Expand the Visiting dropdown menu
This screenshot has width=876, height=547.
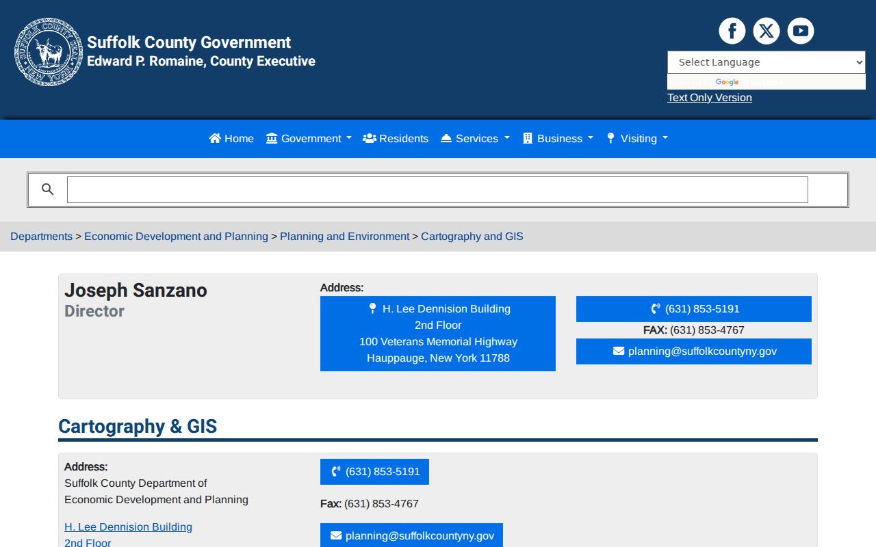(637, 138)
